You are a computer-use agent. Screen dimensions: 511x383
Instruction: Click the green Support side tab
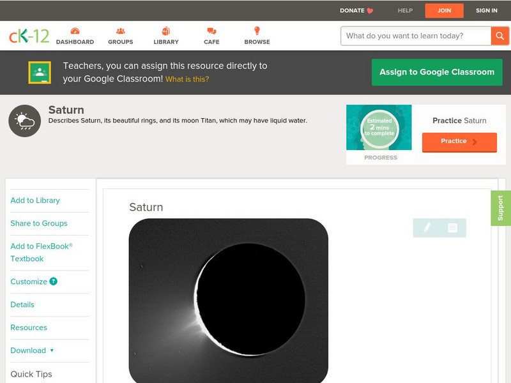click(x=501, y=208)
